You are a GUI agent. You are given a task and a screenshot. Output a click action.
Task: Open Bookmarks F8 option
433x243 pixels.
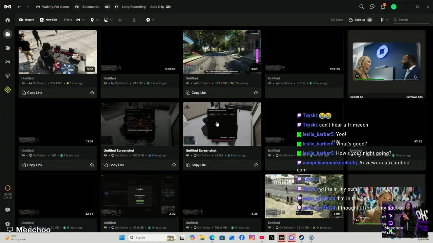87,7
